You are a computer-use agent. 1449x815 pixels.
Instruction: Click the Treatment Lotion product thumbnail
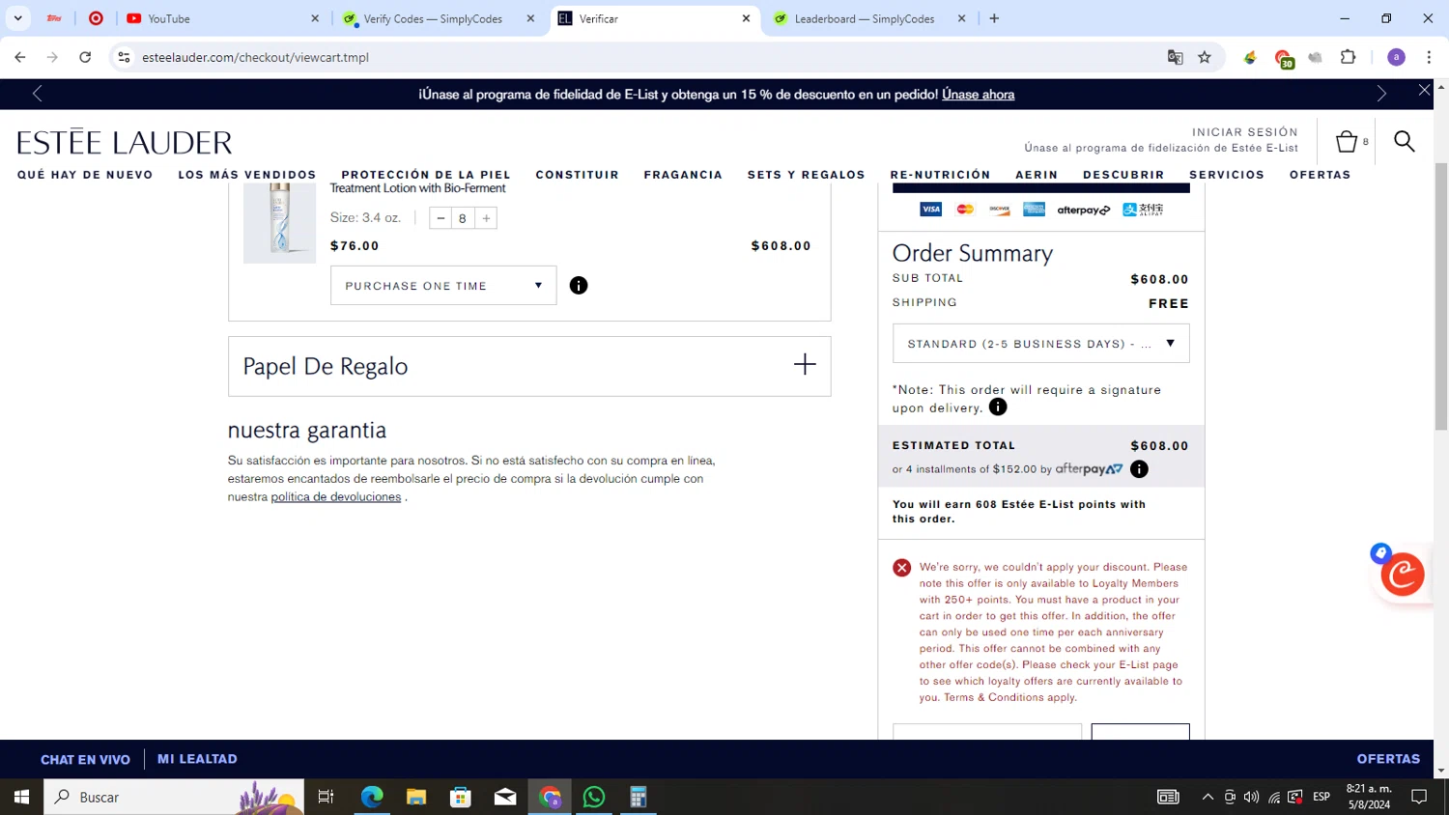(279, 222)
